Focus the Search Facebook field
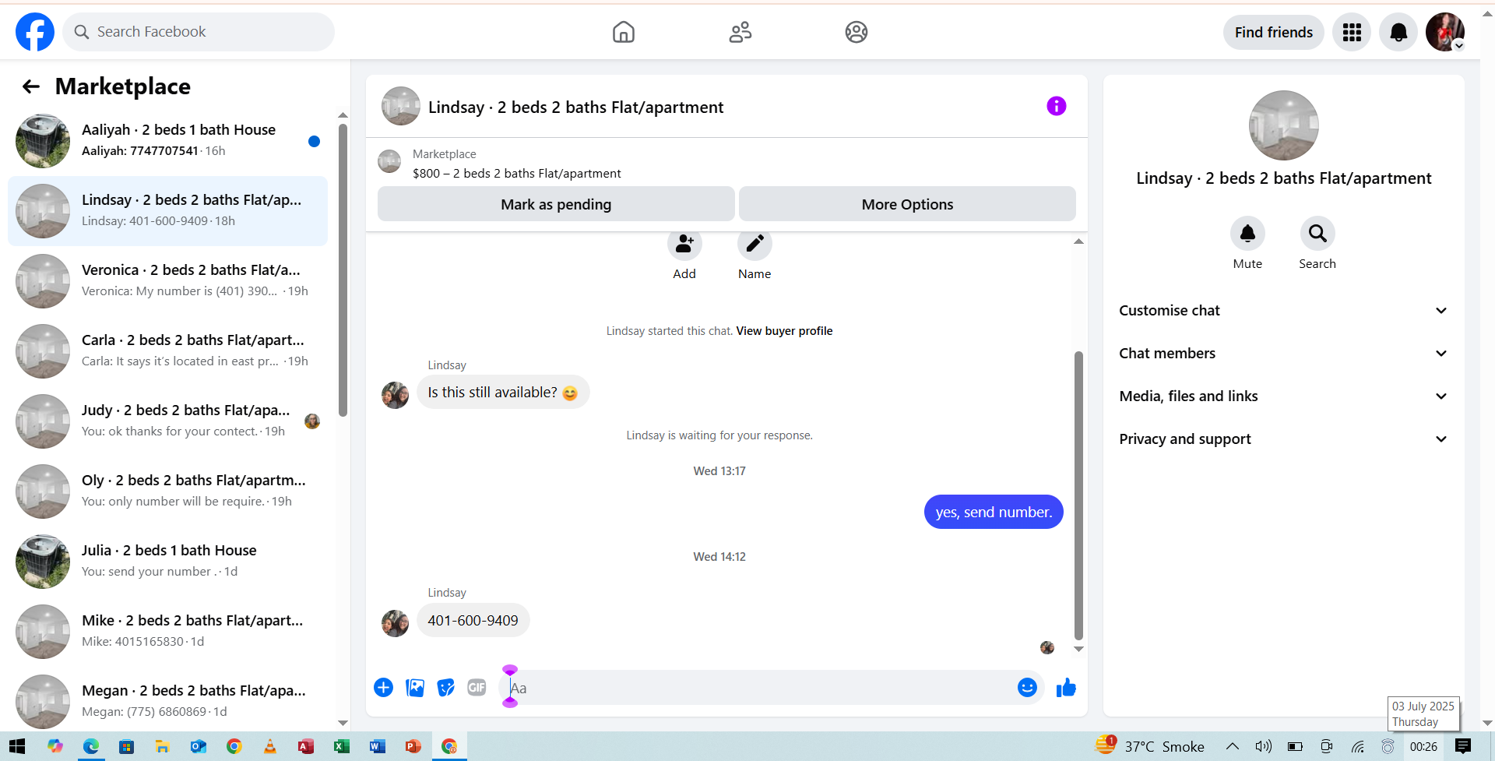 click(x=199, y=32)
